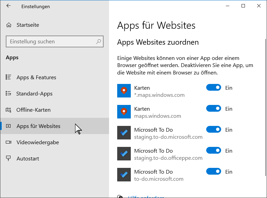Click the to-do.microsoft.com address text
This screenshot has height=198, width=267.
[x=159, y=179]
